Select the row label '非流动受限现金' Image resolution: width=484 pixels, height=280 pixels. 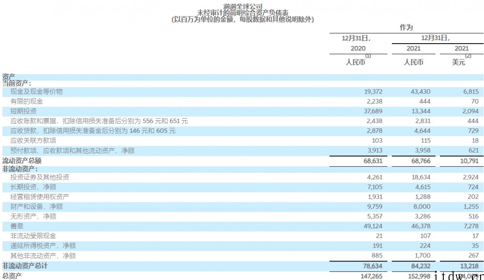[x=33, y=236]
